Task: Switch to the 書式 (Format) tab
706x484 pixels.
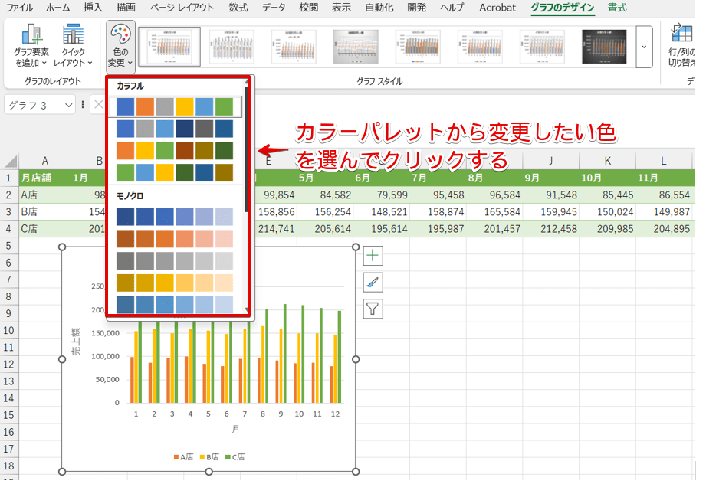Action: (x=616, y=8)
